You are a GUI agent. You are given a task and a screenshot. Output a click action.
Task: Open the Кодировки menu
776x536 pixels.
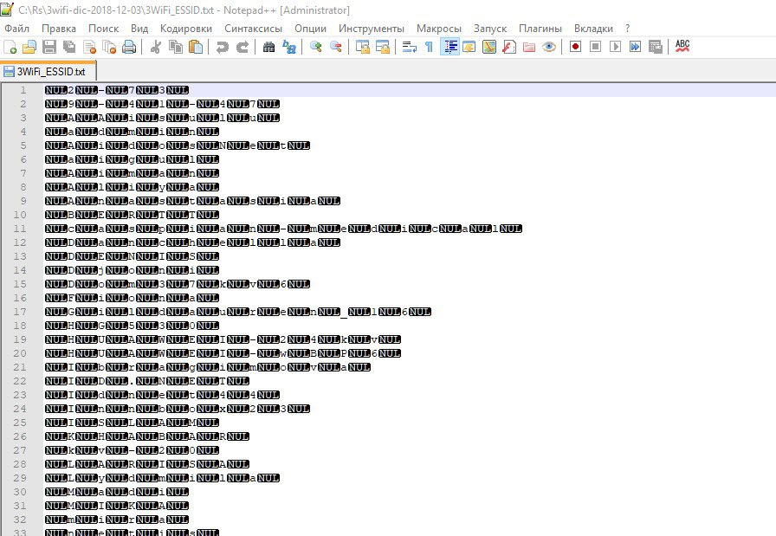[186, 29]
